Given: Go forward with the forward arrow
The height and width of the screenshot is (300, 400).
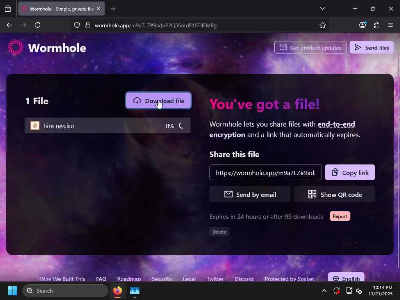Looking at the screenshot, I should point(23,25).
